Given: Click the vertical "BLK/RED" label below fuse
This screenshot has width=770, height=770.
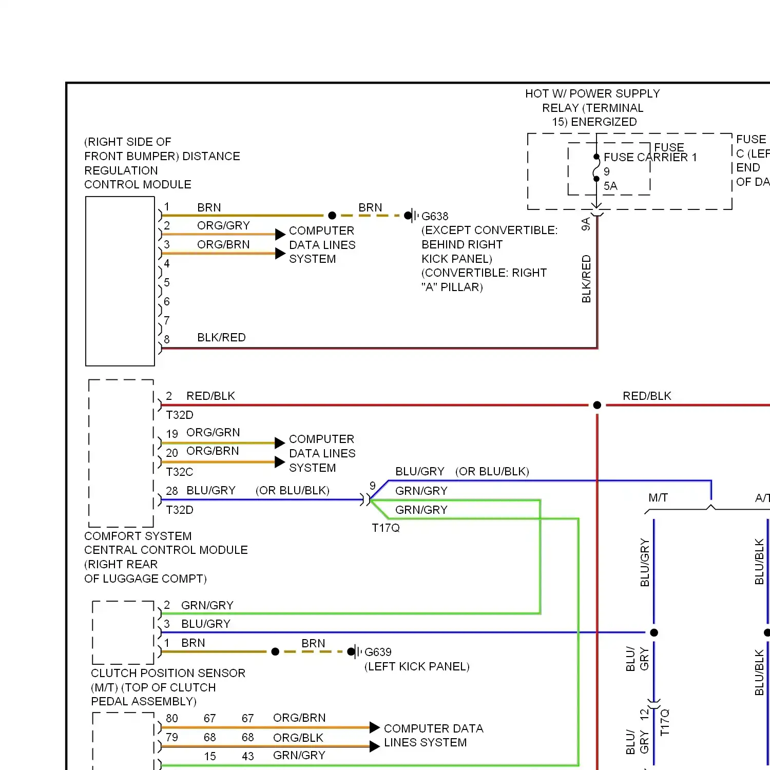Looking at the screenshot, I should tap(586, 279).
